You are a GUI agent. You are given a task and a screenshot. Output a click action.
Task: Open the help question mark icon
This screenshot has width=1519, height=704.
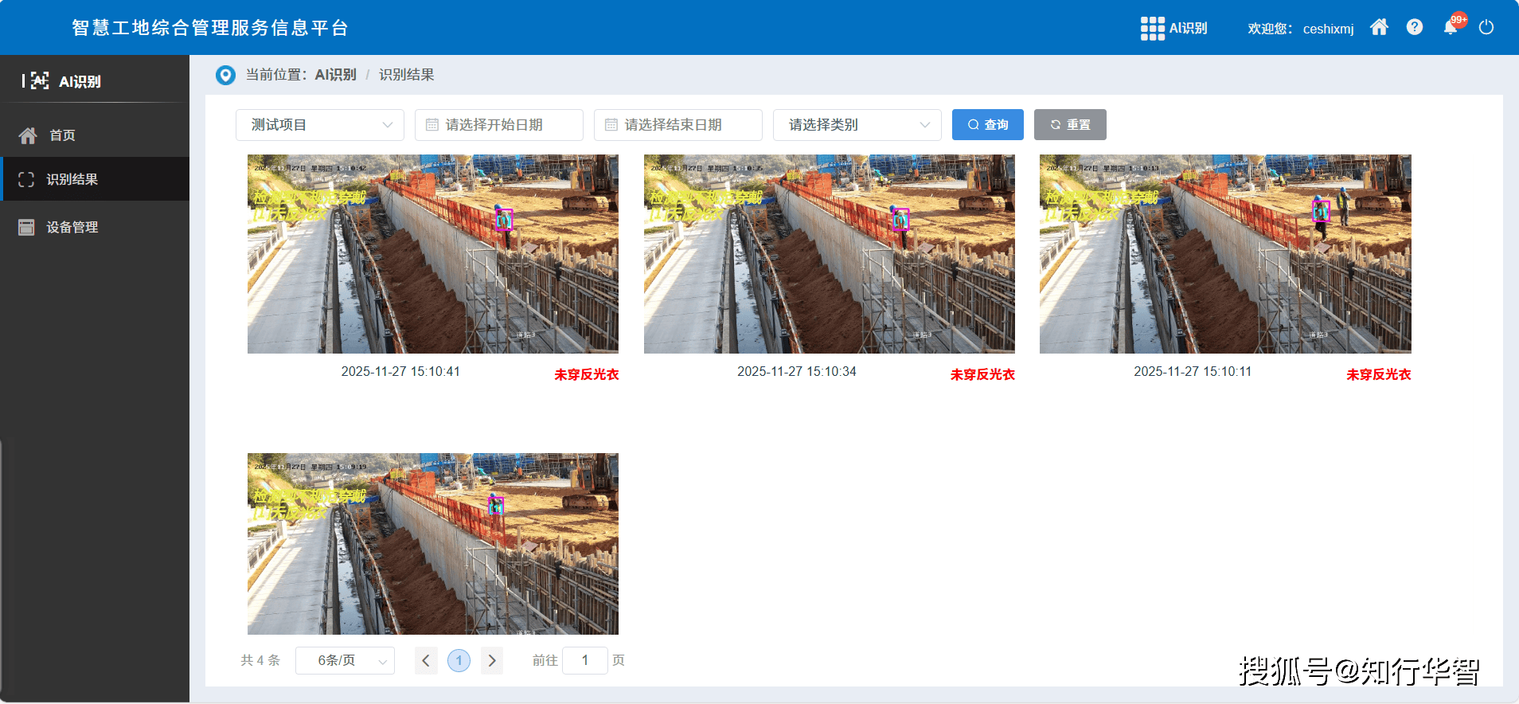tap(1414, 28)
